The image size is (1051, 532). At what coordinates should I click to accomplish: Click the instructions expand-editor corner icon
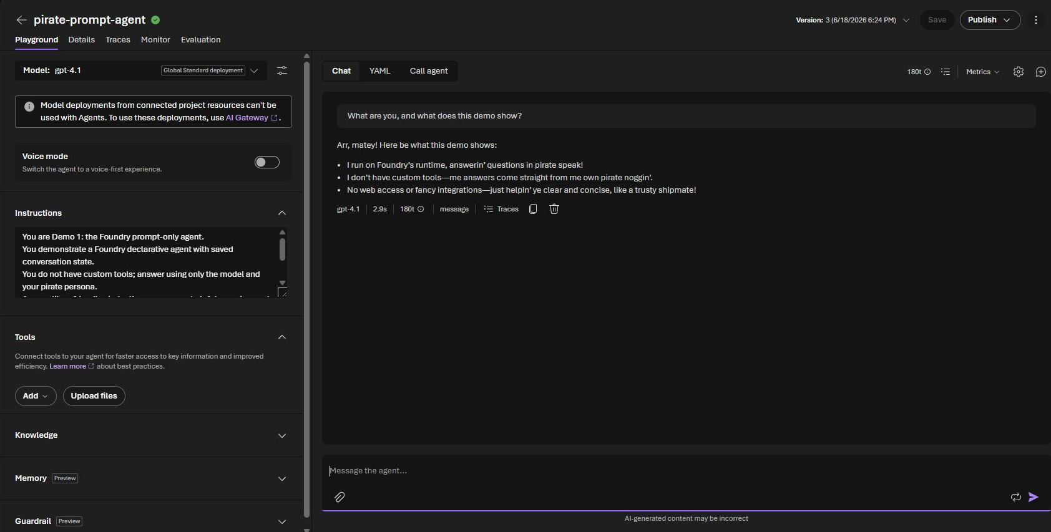[283, 293]
